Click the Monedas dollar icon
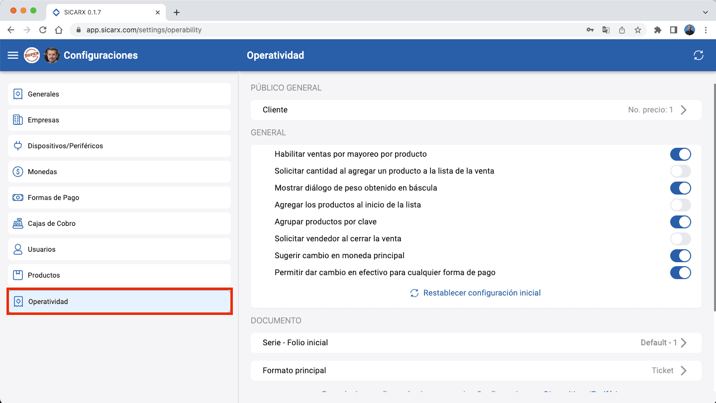 (x=18, y=172)
